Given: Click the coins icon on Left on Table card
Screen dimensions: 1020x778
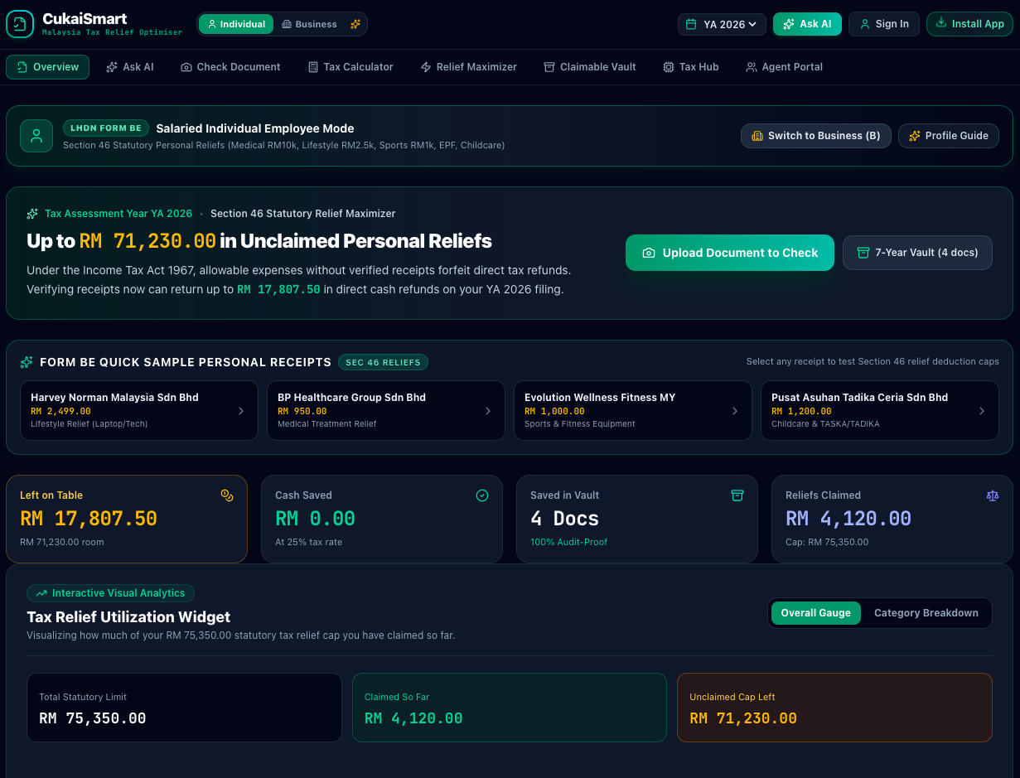Looking at the screenshot, I should tap(227, 495).
